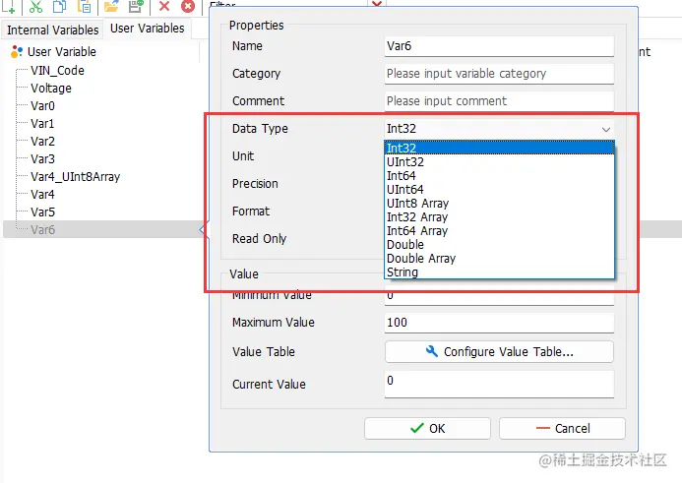Select Var3 in the tree
This screenshot has height=483, width=682.
pyautogui.click(x=42, y=159)
